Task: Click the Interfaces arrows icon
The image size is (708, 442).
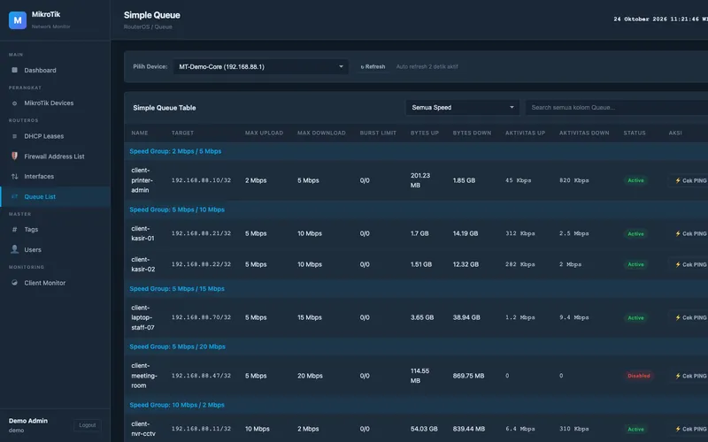Action: [14, 176]
